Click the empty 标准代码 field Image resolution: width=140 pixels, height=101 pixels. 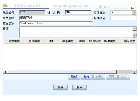click(124, 18)
